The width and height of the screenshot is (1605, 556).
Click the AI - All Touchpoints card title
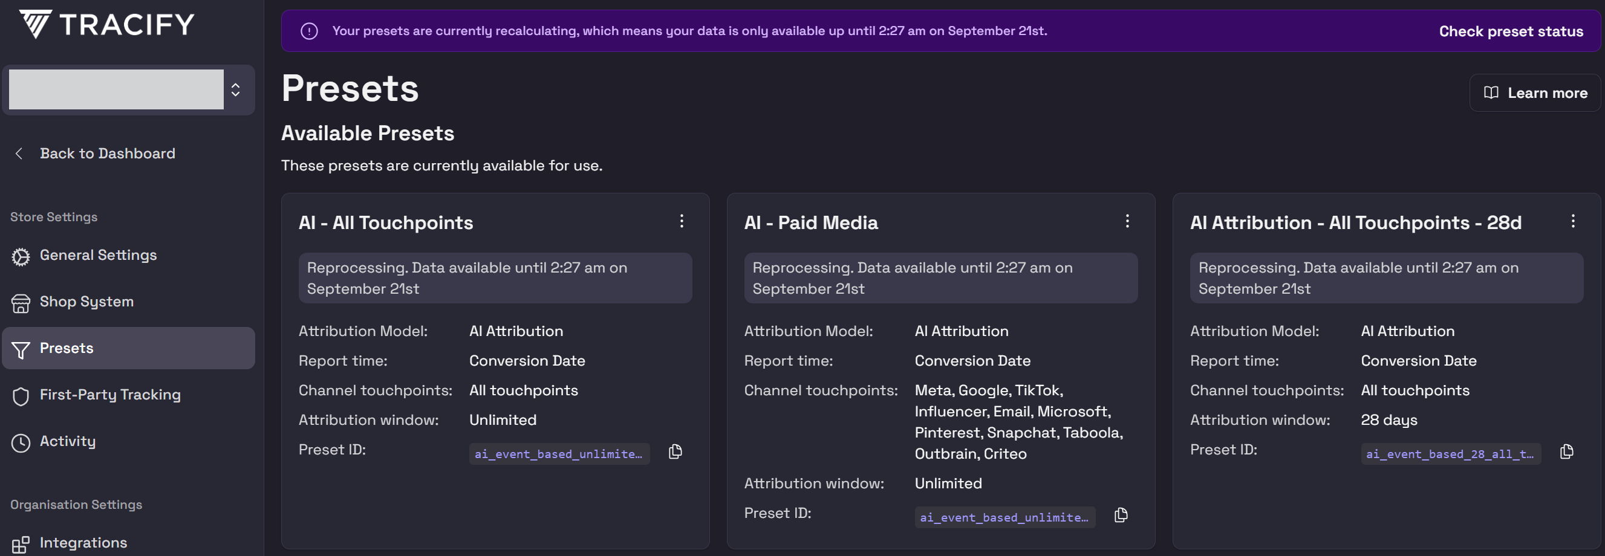click(x=386, y=223)
